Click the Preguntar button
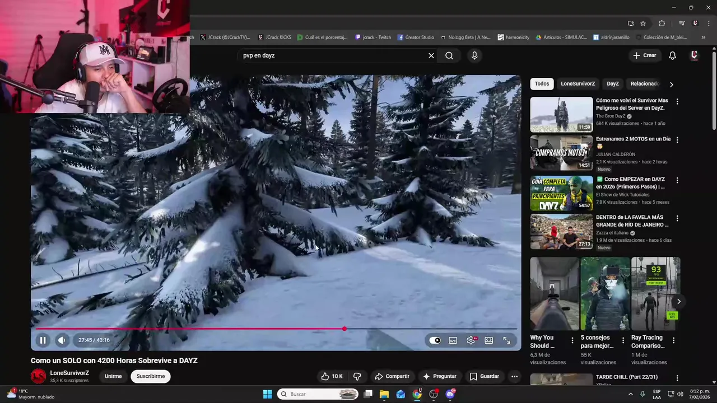This screenshot has height=403, width=717. point(439,377)
